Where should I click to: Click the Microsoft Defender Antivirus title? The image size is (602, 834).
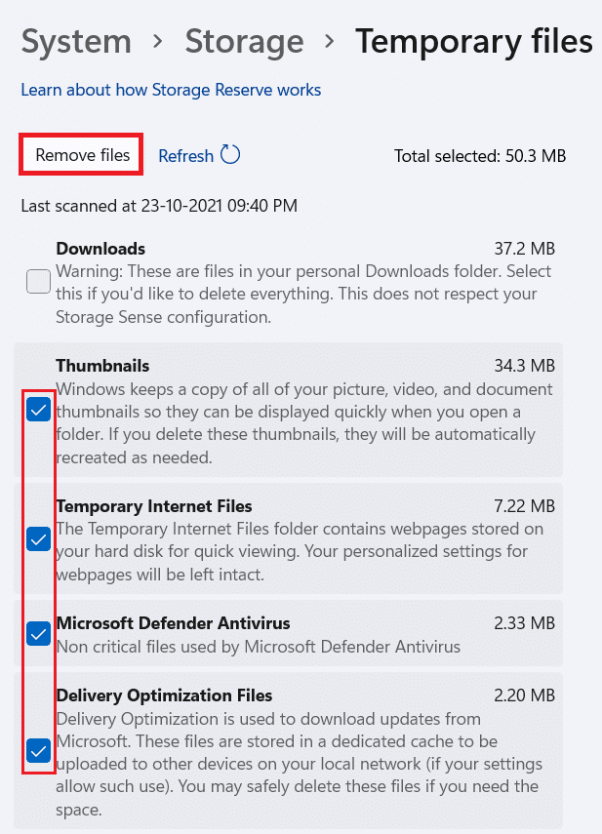(173, 623)
